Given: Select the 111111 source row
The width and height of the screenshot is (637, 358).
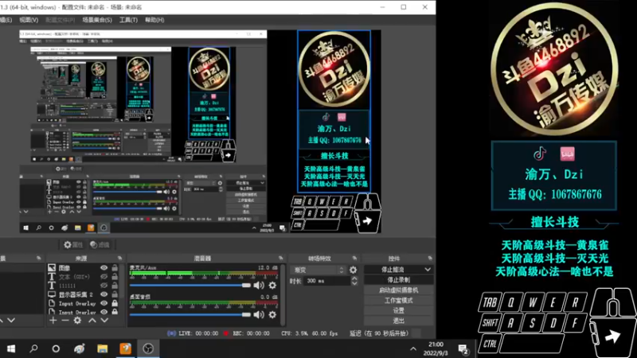Looking at the screenshot, I should point(84,286).
